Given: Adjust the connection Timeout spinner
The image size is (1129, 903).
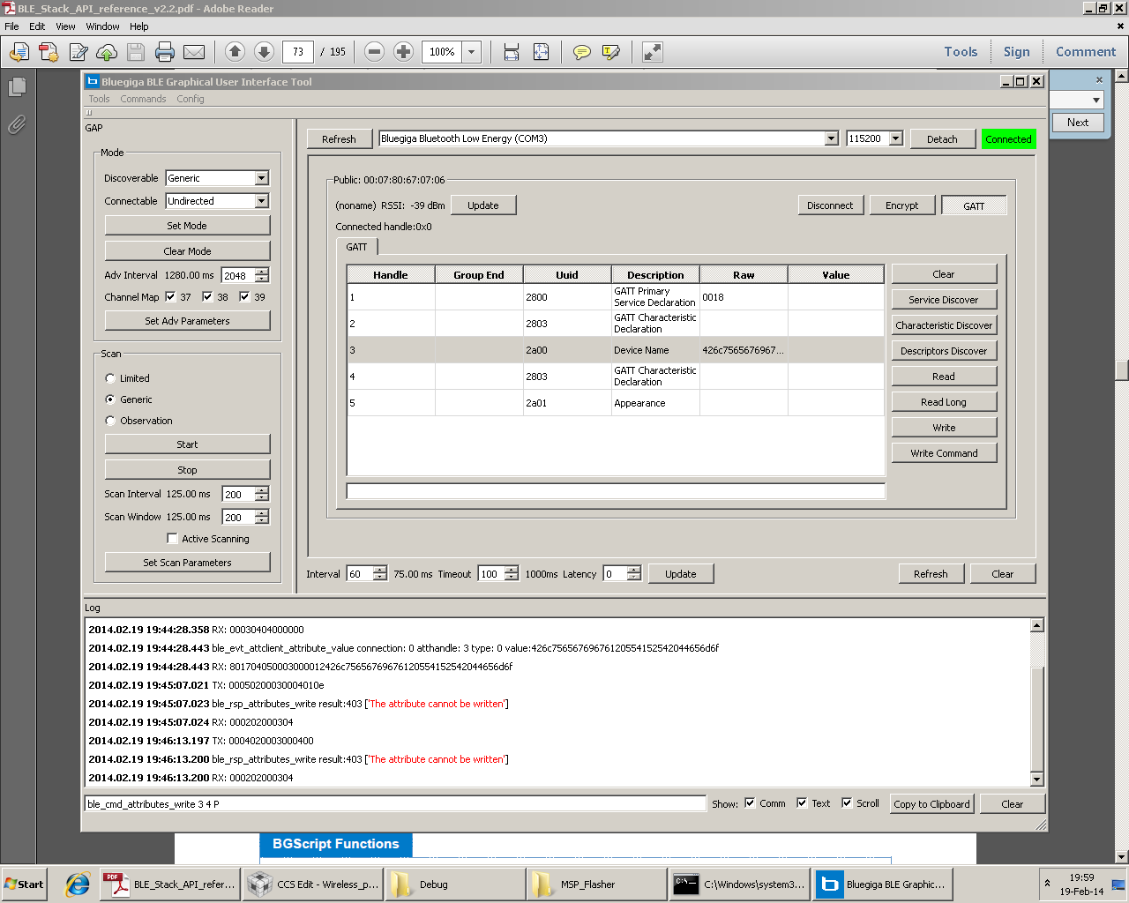Looking at the screenshot, I should (512, 573).
